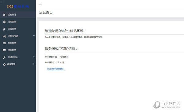The image size is (184, 112).
Task: Select 模块管理 in the sidebar
Action: 18,64
